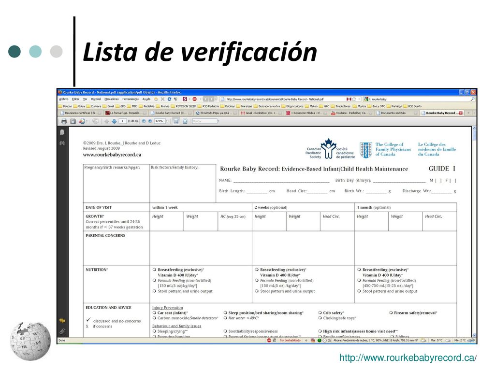Open the binoculars search panel in sidebar
Viewport: 495px width, 371px height.
click(62, 143)
